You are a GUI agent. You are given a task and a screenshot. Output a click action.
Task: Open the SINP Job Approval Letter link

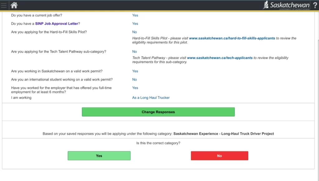[56, 24]
